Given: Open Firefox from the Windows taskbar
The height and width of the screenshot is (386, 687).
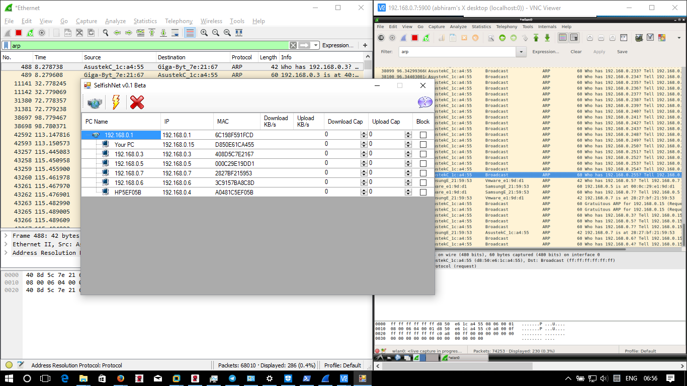Looking at the screenshot, I should point(121,378).
